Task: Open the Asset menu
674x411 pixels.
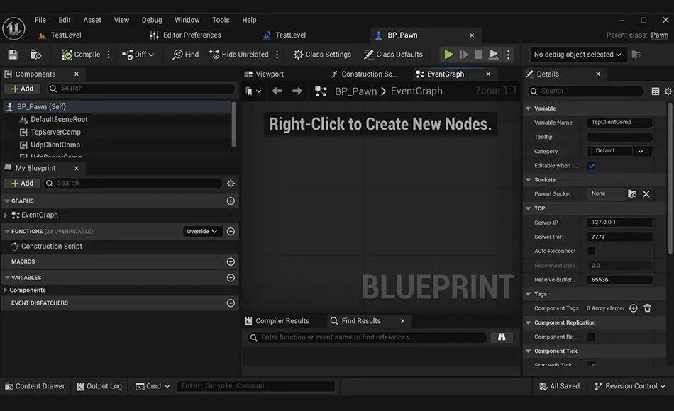Action: click(x=92, y=20)
